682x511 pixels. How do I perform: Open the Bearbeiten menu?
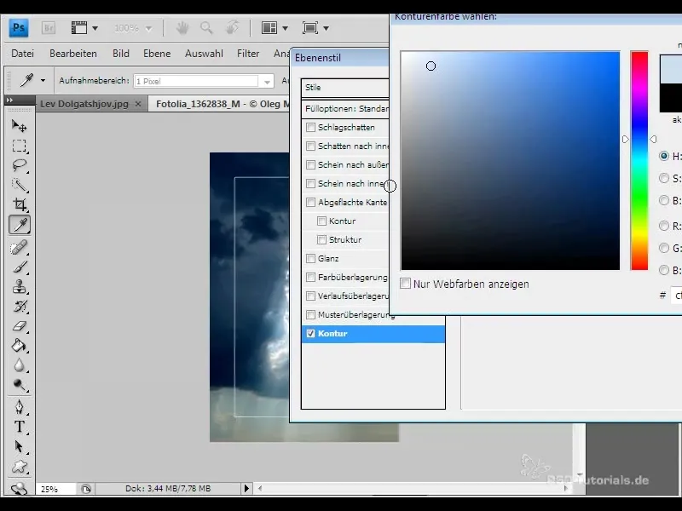73,54
